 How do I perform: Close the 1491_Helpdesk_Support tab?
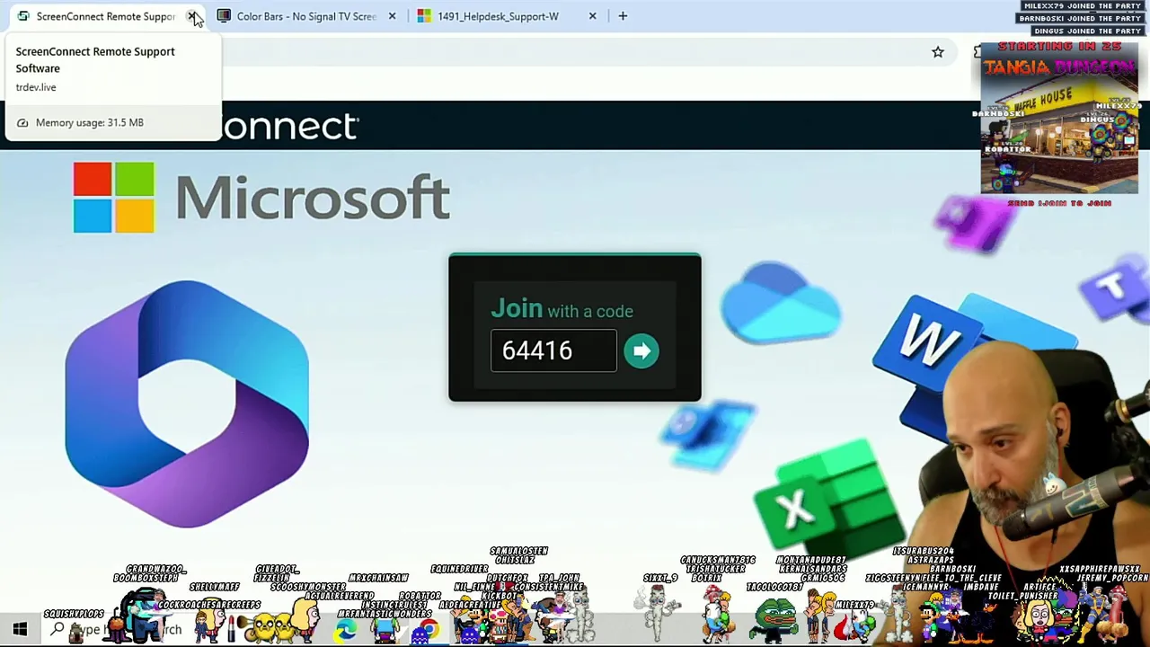[x=592, y=16]
